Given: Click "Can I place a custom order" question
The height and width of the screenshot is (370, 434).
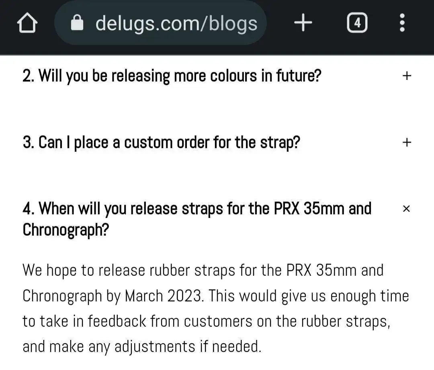Looking at the screenshot, I should (169, 142).
